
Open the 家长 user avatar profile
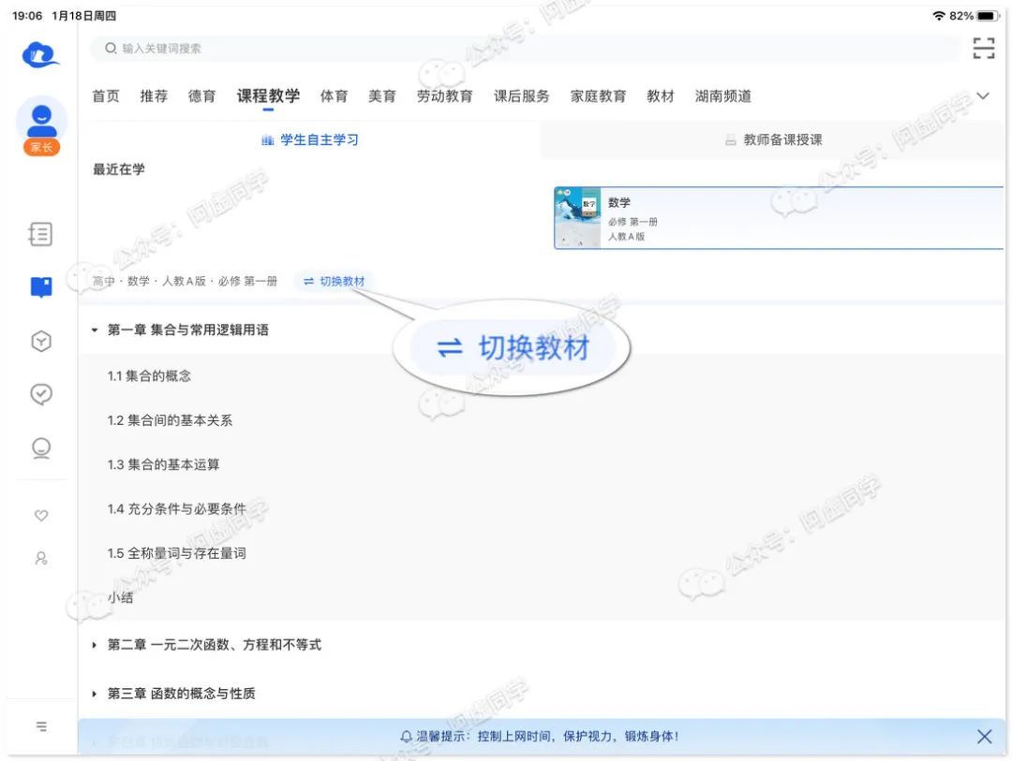41,126
